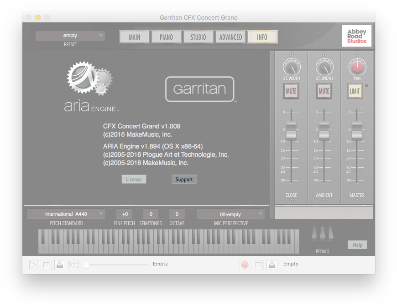Click the Garritan logo badge
Image resolution: width=397 pixels, height=308 pixels.
click(200, 89)
